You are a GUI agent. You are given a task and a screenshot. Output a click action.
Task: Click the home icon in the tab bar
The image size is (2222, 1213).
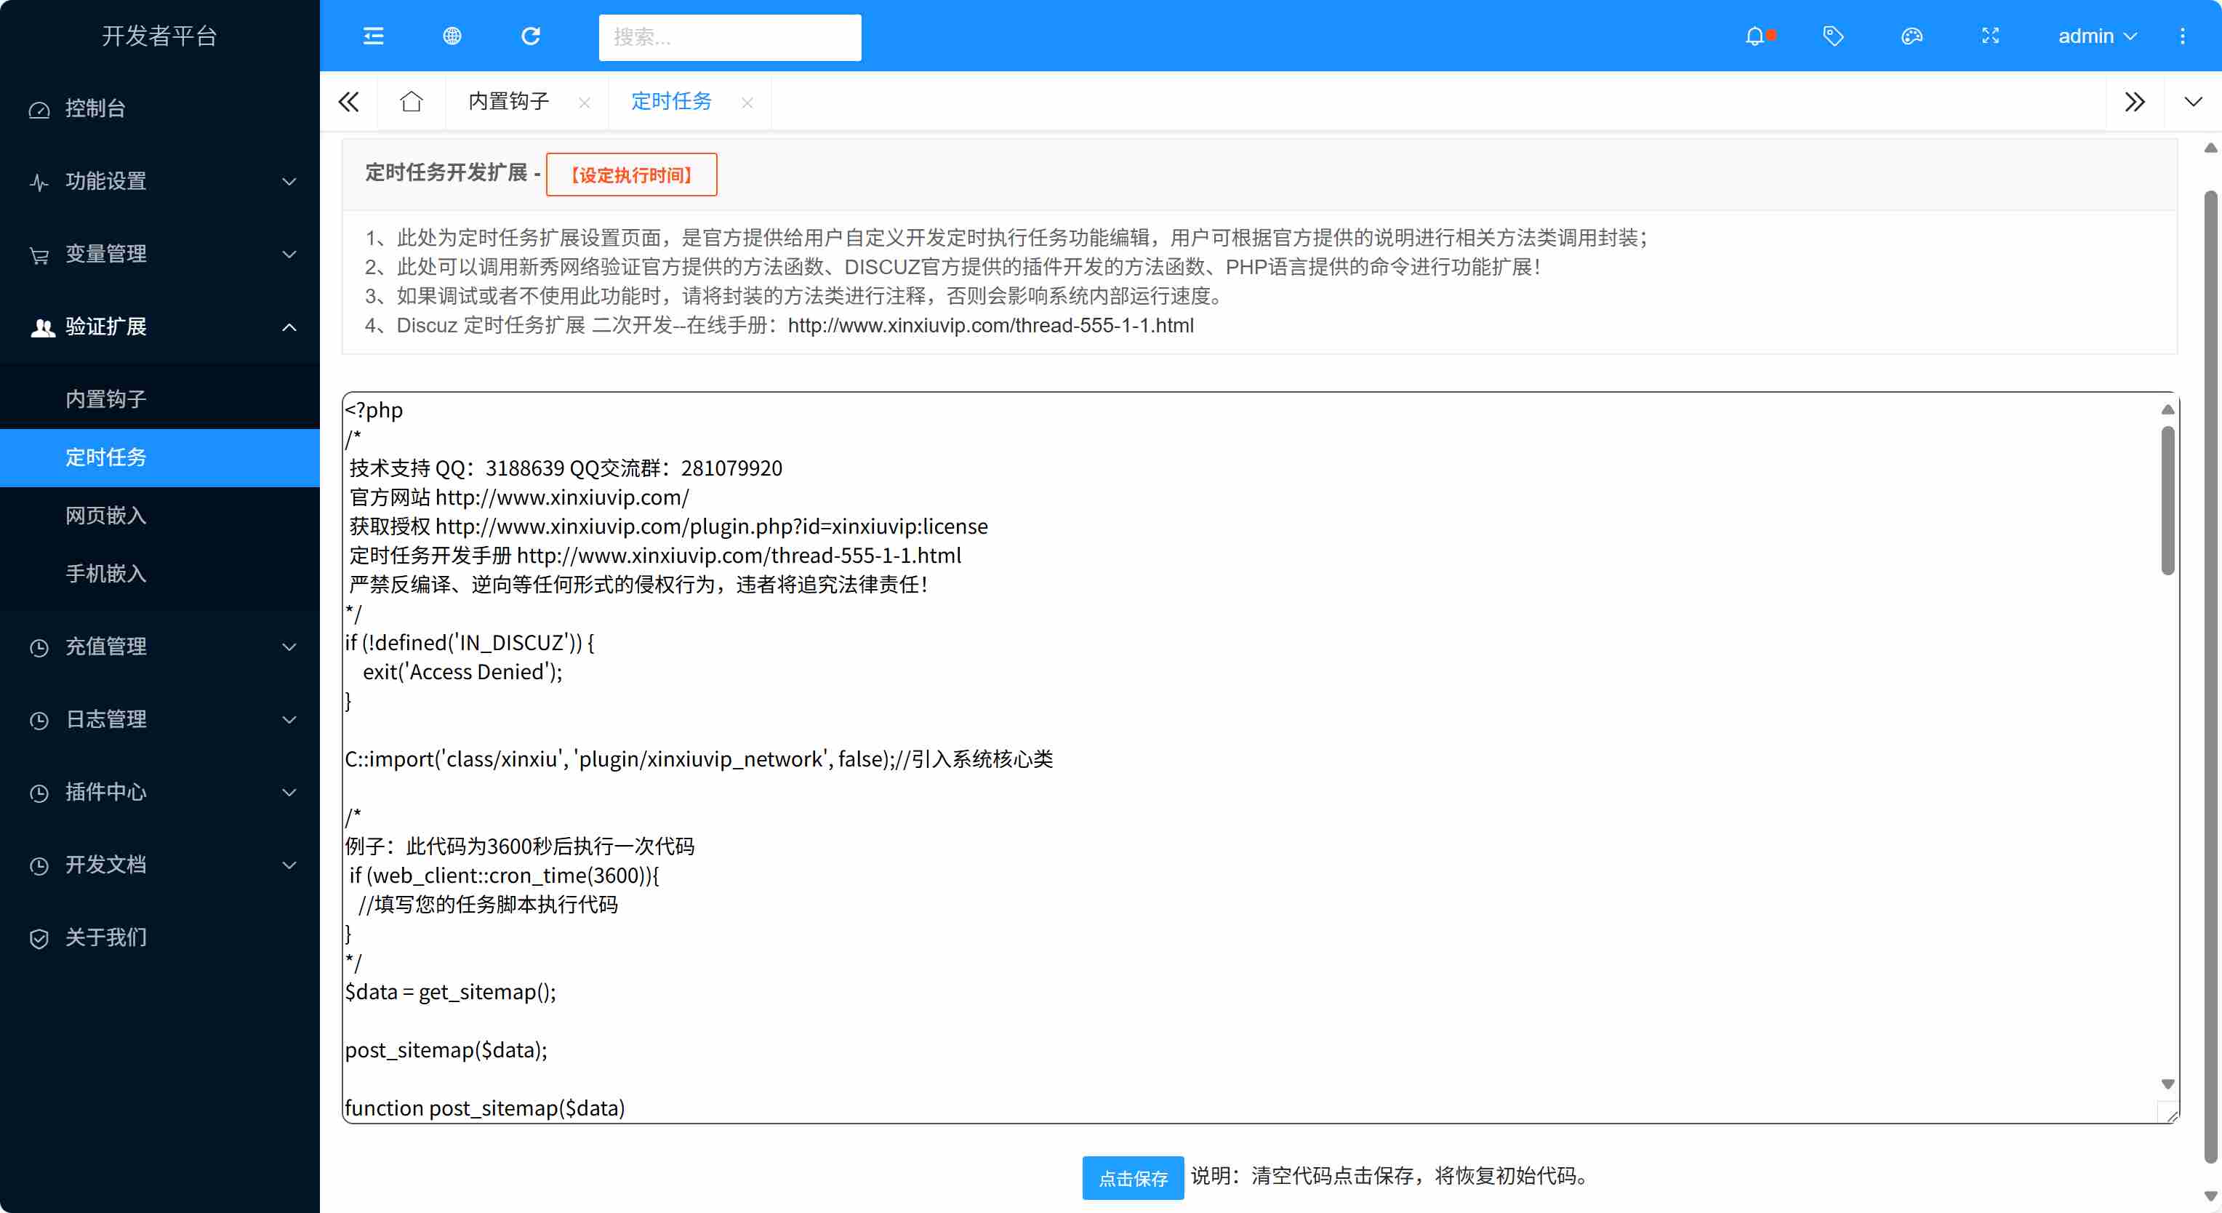412,102
